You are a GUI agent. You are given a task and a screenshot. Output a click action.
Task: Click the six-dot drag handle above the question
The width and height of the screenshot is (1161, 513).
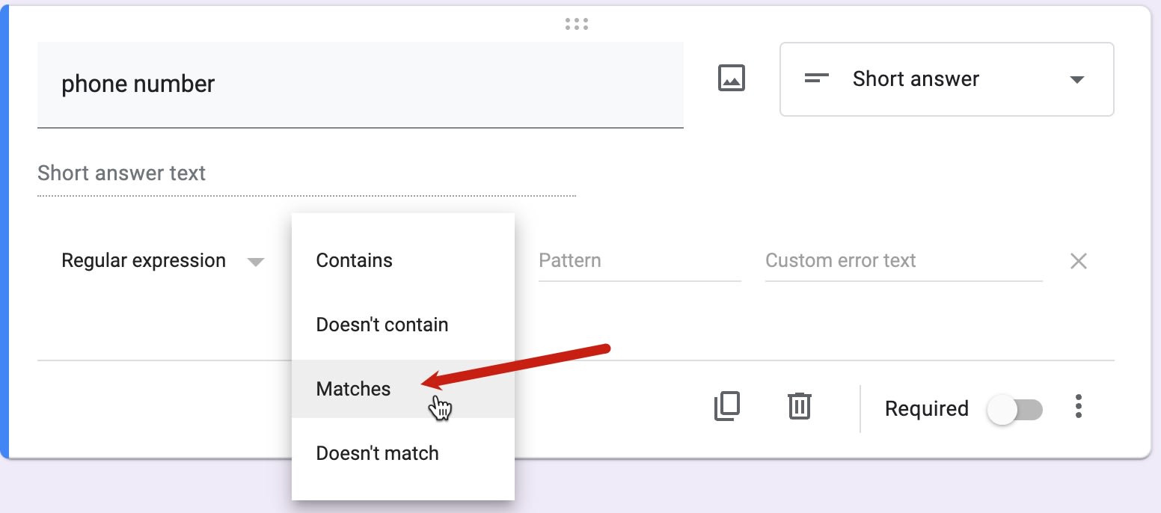point(577,23)
